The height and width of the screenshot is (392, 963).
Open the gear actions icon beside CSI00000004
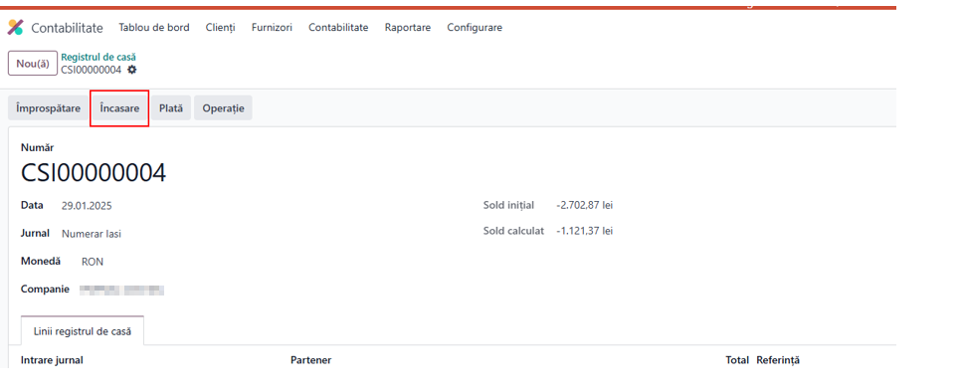point(132,70)
